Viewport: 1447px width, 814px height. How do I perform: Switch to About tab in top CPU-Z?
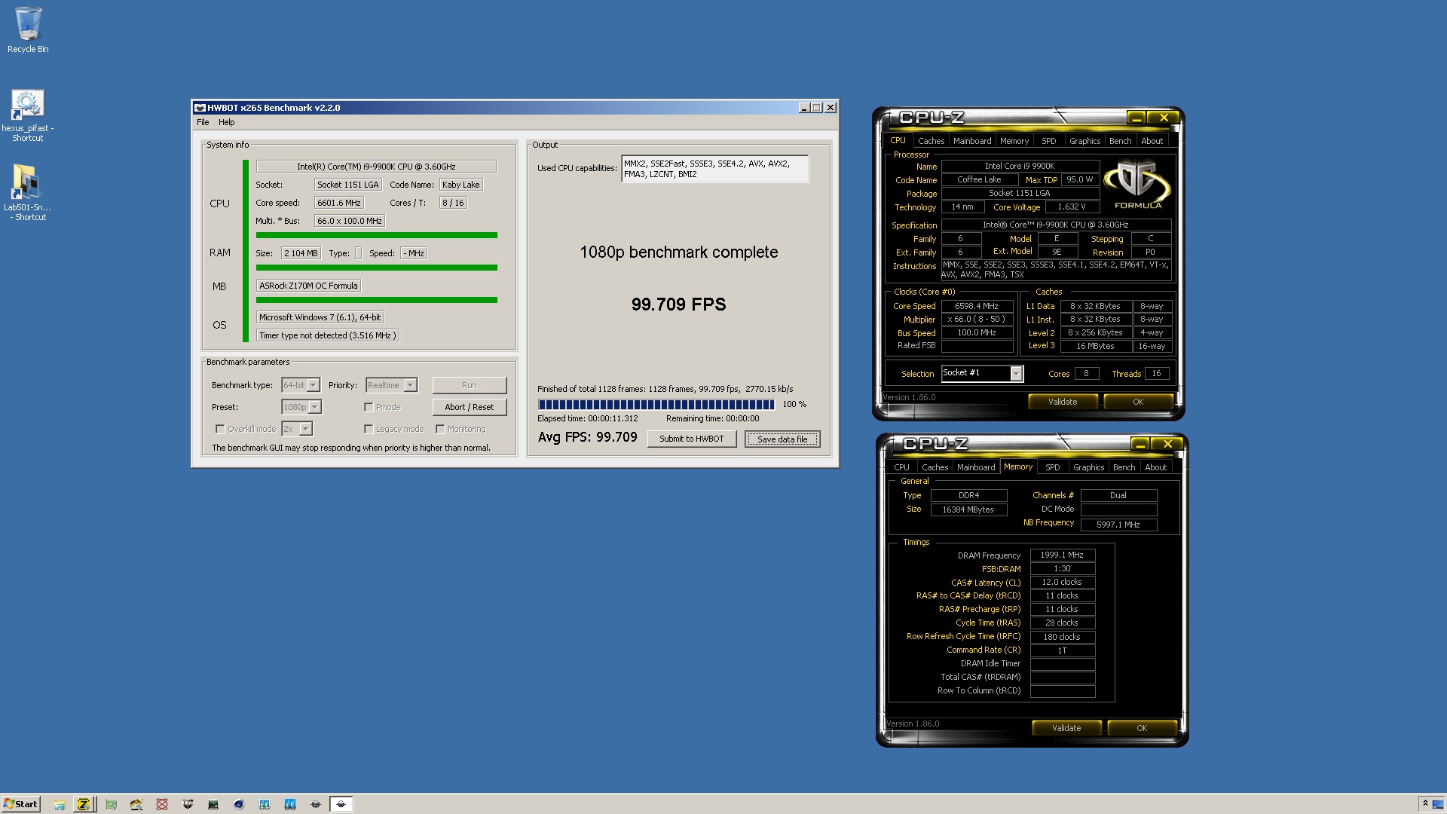pos(1152,141)
